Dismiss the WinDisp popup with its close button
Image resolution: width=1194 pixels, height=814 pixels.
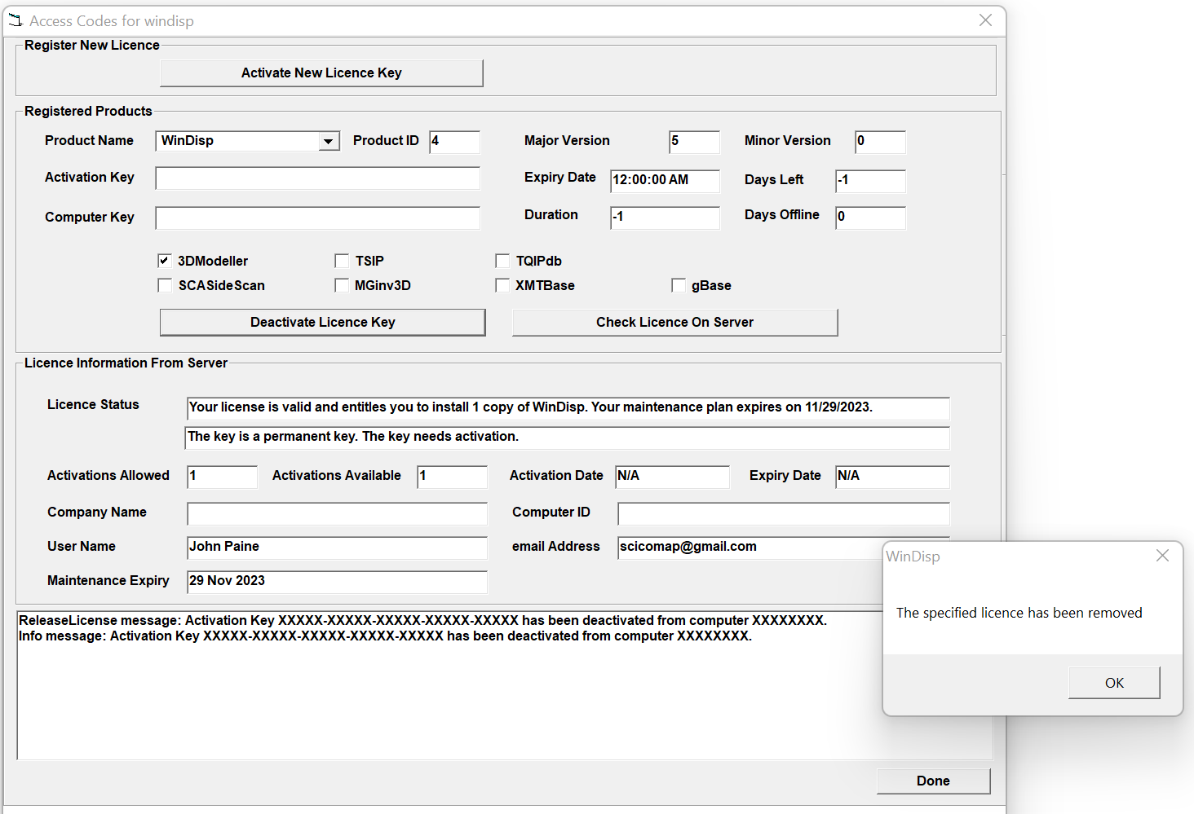click(1162, 555)
